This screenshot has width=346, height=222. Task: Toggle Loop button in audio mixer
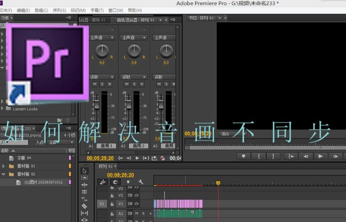pyautogui.click(x=154, y=158)
